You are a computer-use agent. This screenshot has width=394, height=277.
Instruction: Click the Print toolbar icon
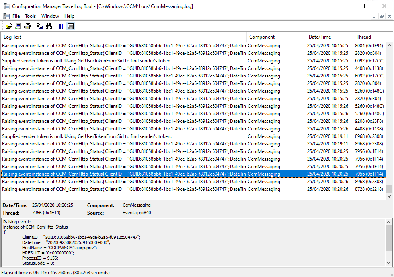(x=27, y=26)
